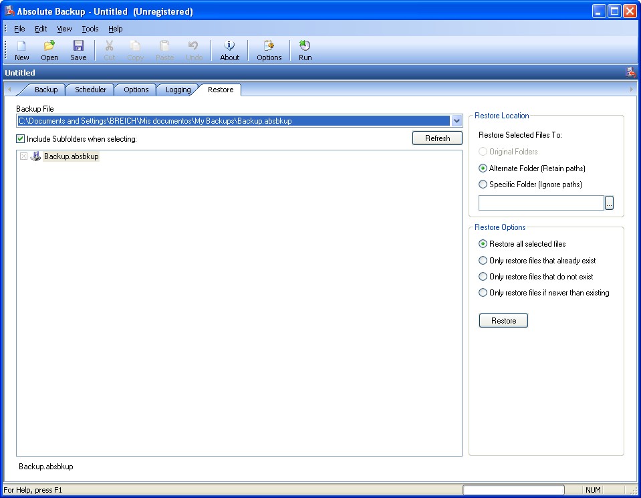Click the Backup.absbkup computer icon in tree

35,156
